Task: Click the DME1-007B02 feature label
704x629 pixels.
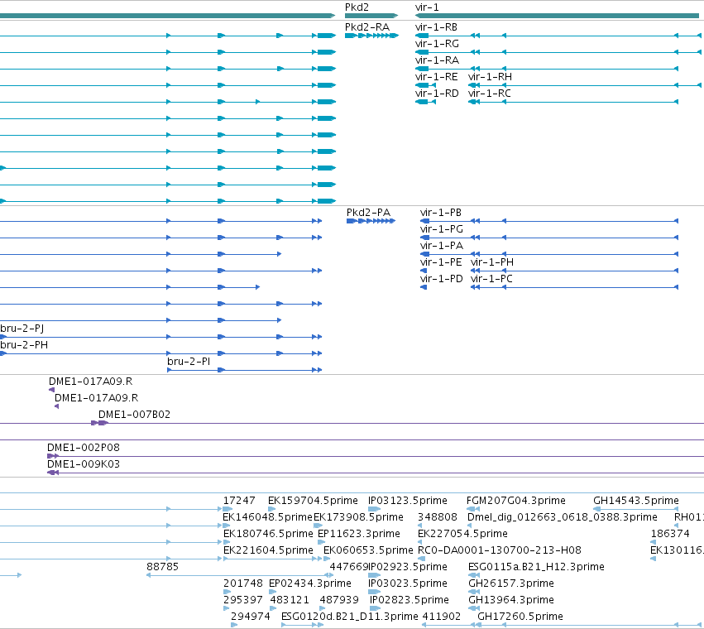Action: (135, 415)
